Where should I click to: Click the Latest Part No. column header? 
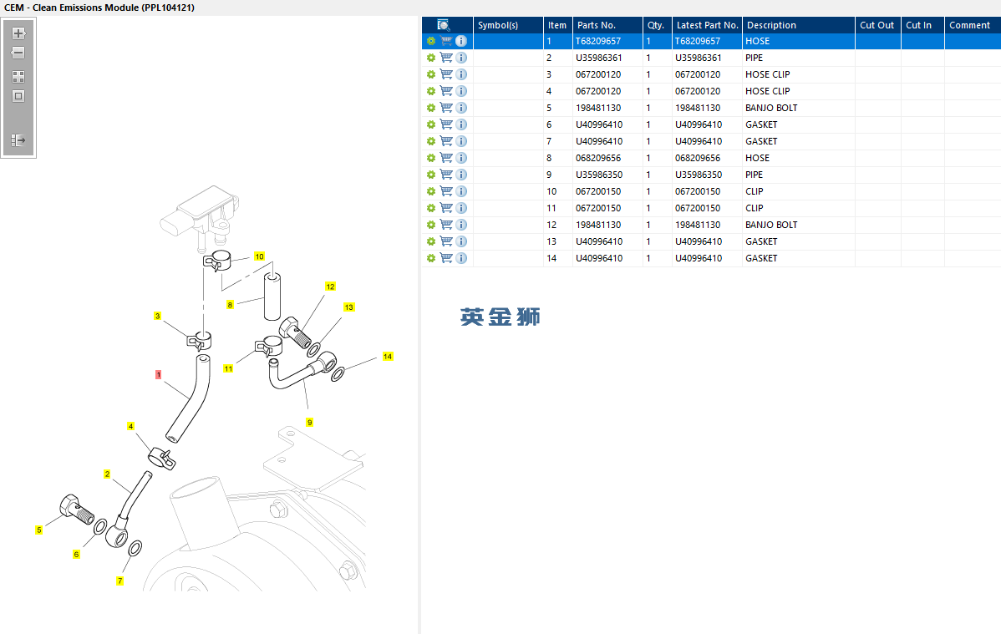click(x=707, y=25)
